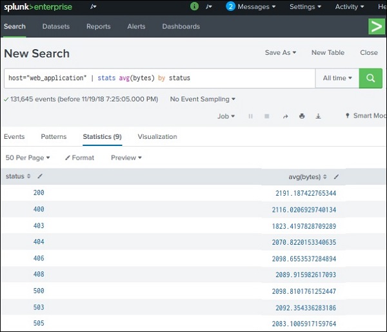
Task: Open the 50 Per Page dropdown
Action: 28,158
